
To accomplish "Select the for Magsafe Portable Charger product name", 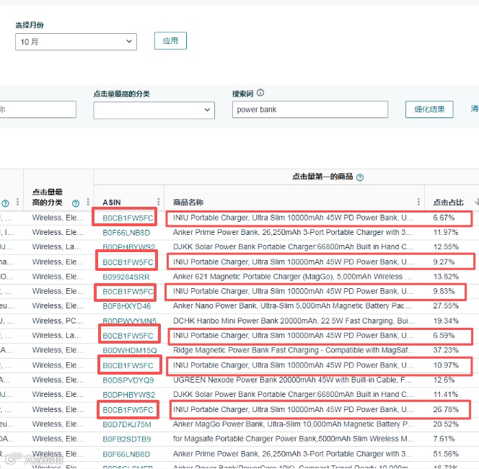I will pyautogui.click(x=294, y=439).
